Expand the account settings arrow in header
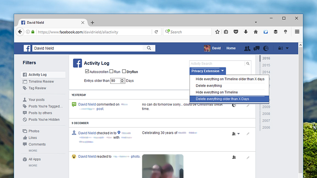317x178 pixels. coord(287,48)
